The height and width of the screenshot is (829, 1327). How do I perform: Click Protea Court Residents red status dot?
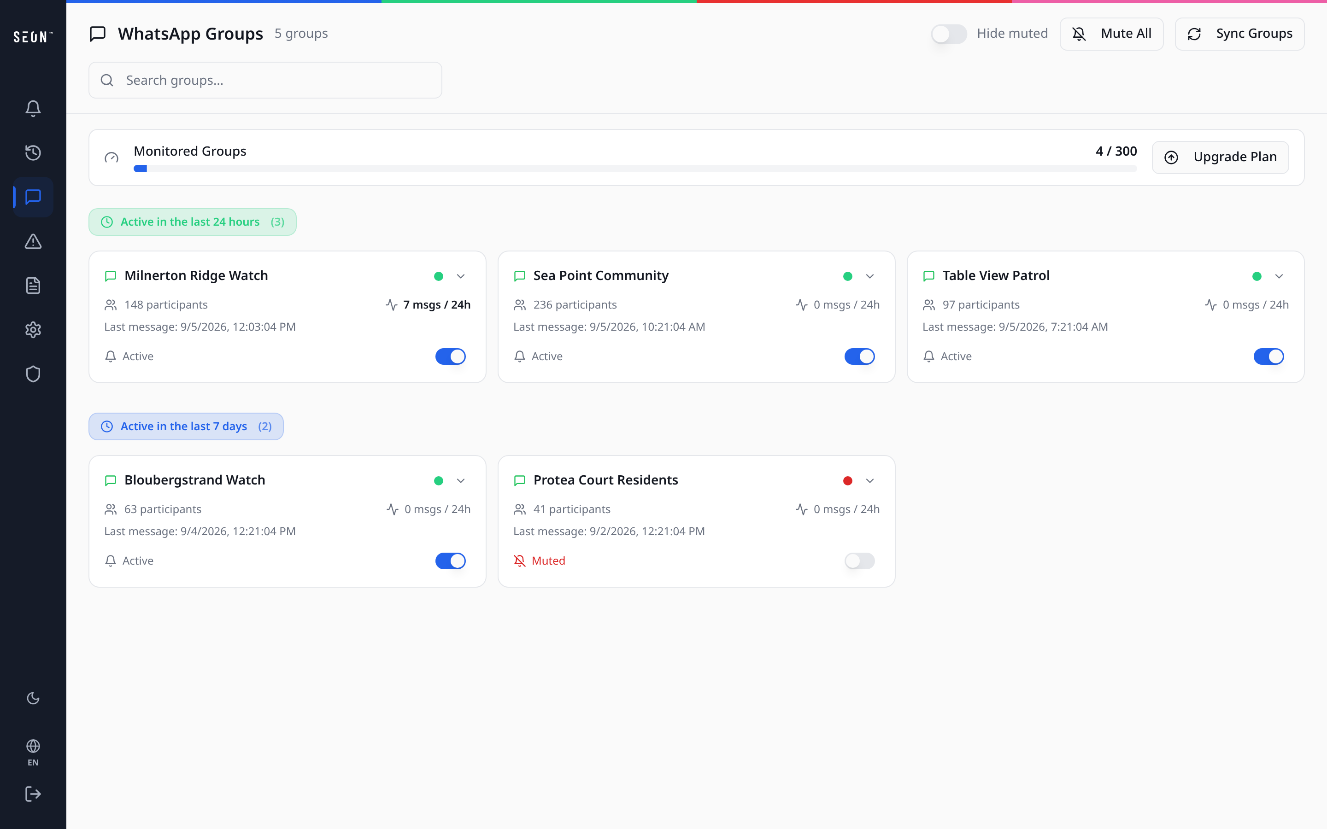point(848,480)
